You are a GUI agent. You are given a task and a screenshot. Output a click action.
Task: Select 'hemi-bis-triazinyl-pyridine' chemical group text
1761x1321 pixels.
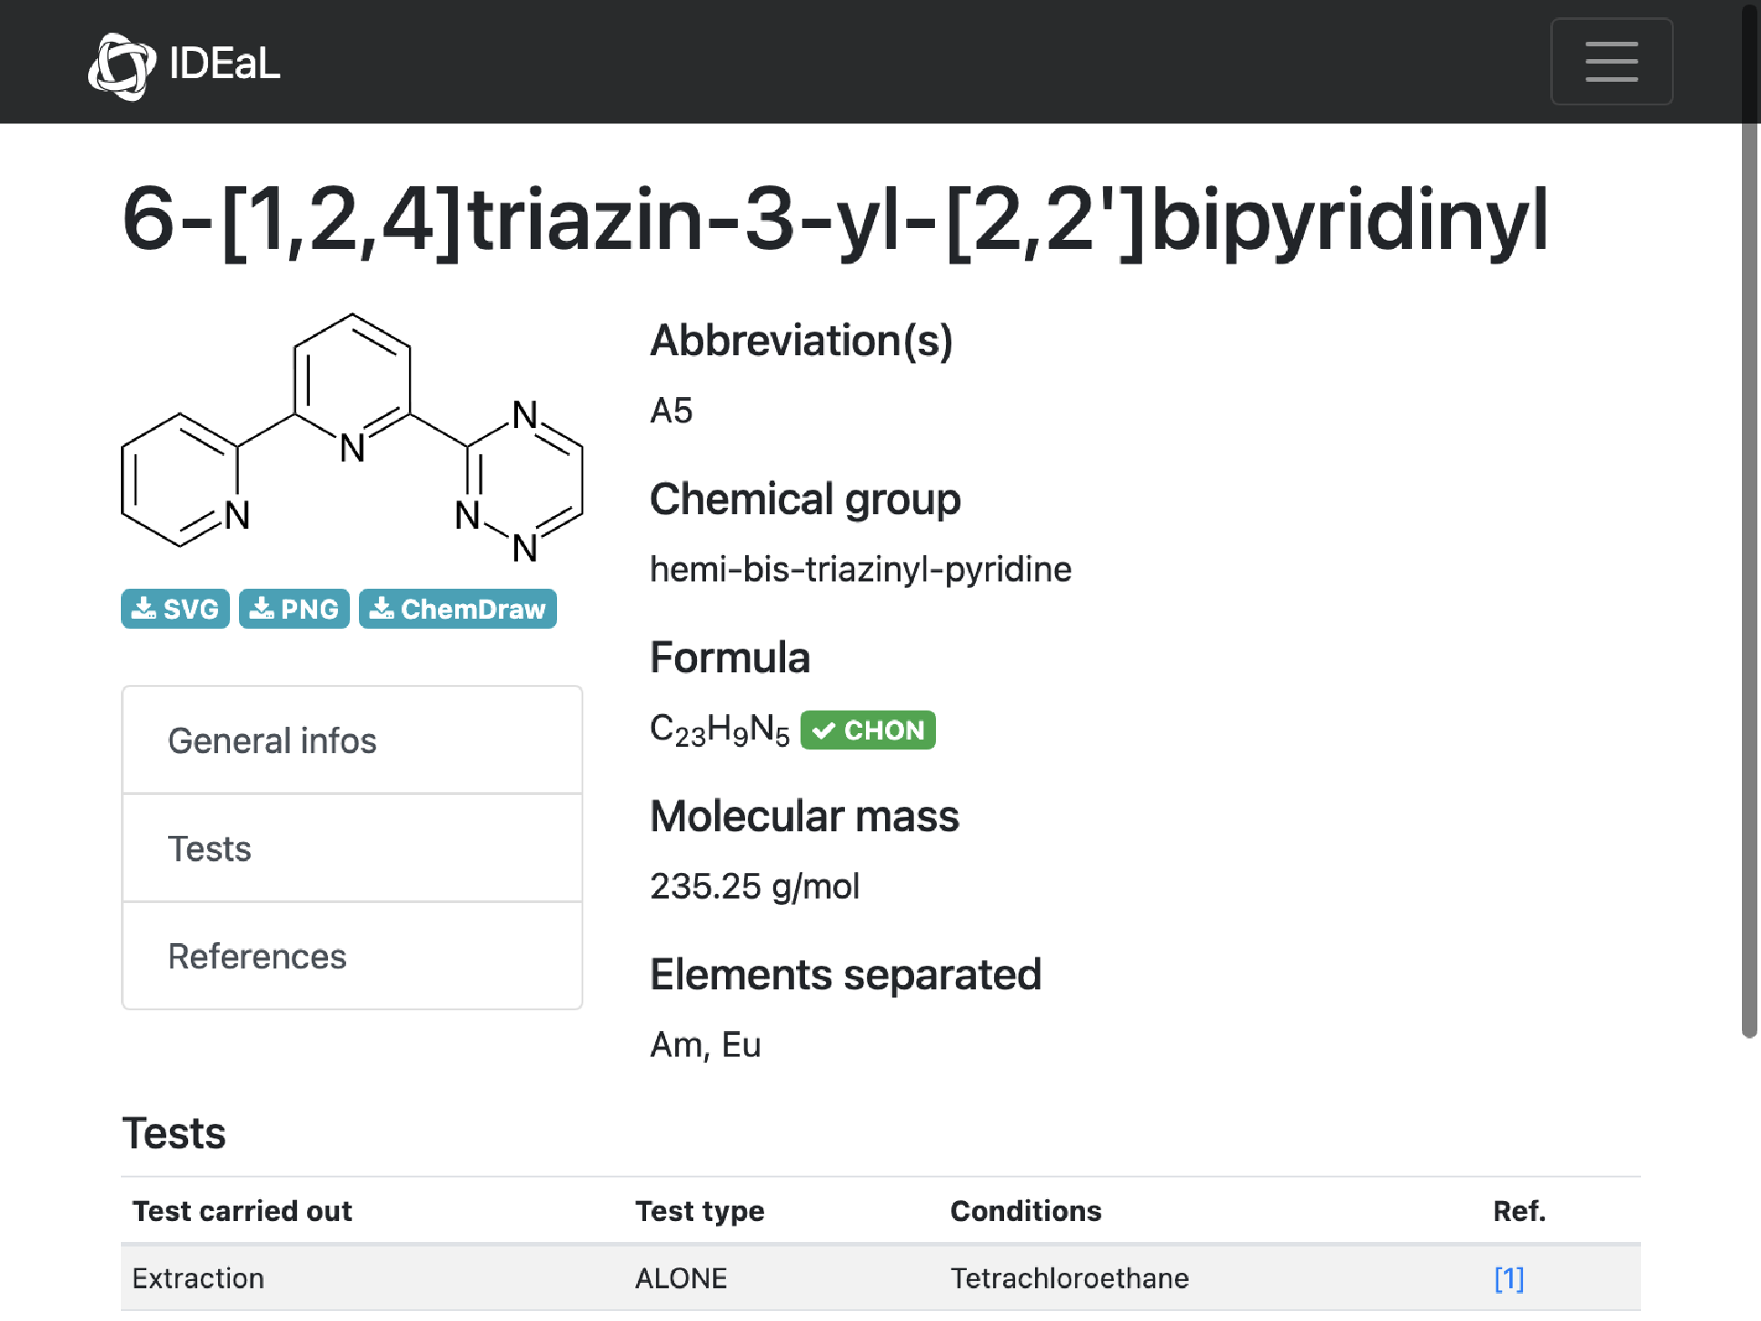tap(861, 570)
